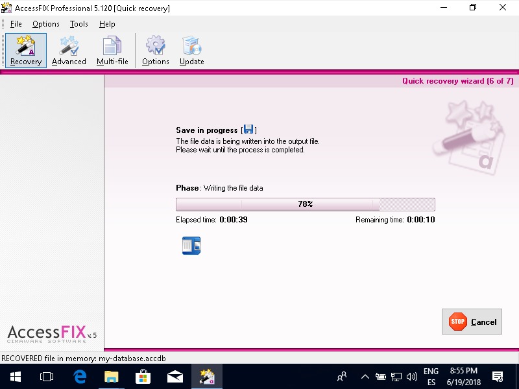Show hidden system tray icons
This screenshot has width=519, height=389.
coord(365,376)
